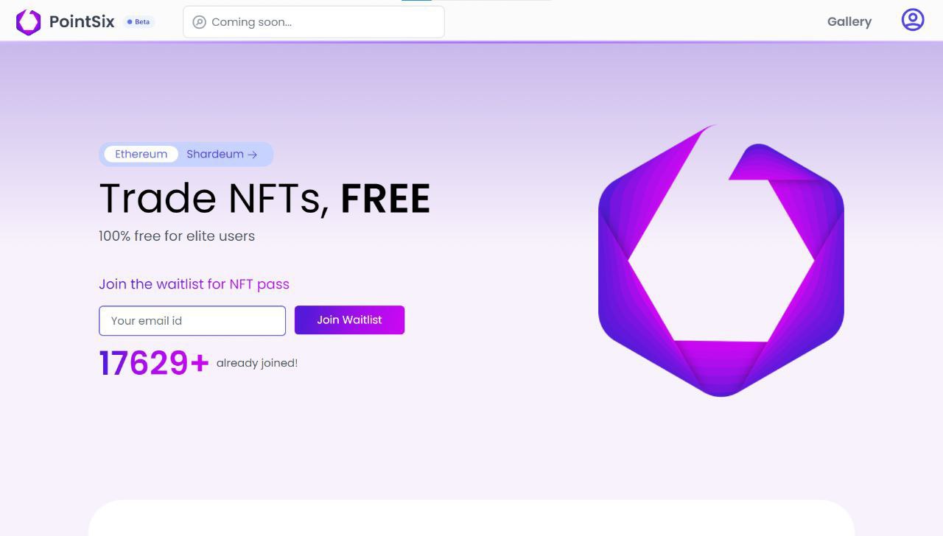Open the Gallery menu link
943x536 pixels.
[x=849, y=22]
